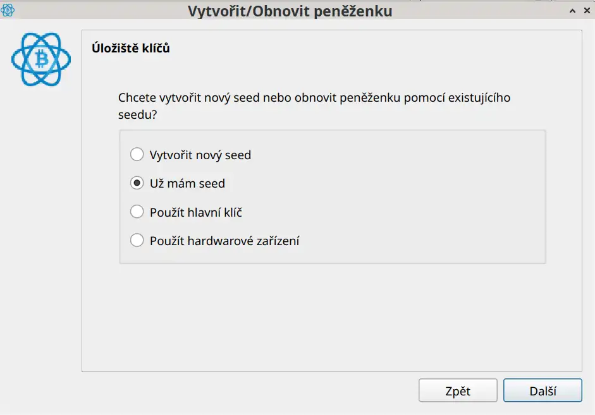Select the "Vytvořit nový seed" radio button
Screen dimensions: 595x415
click(137, 155)
